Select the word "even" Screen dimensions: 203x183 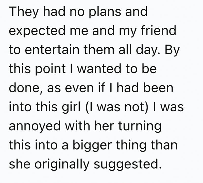[x=79, y=89]
